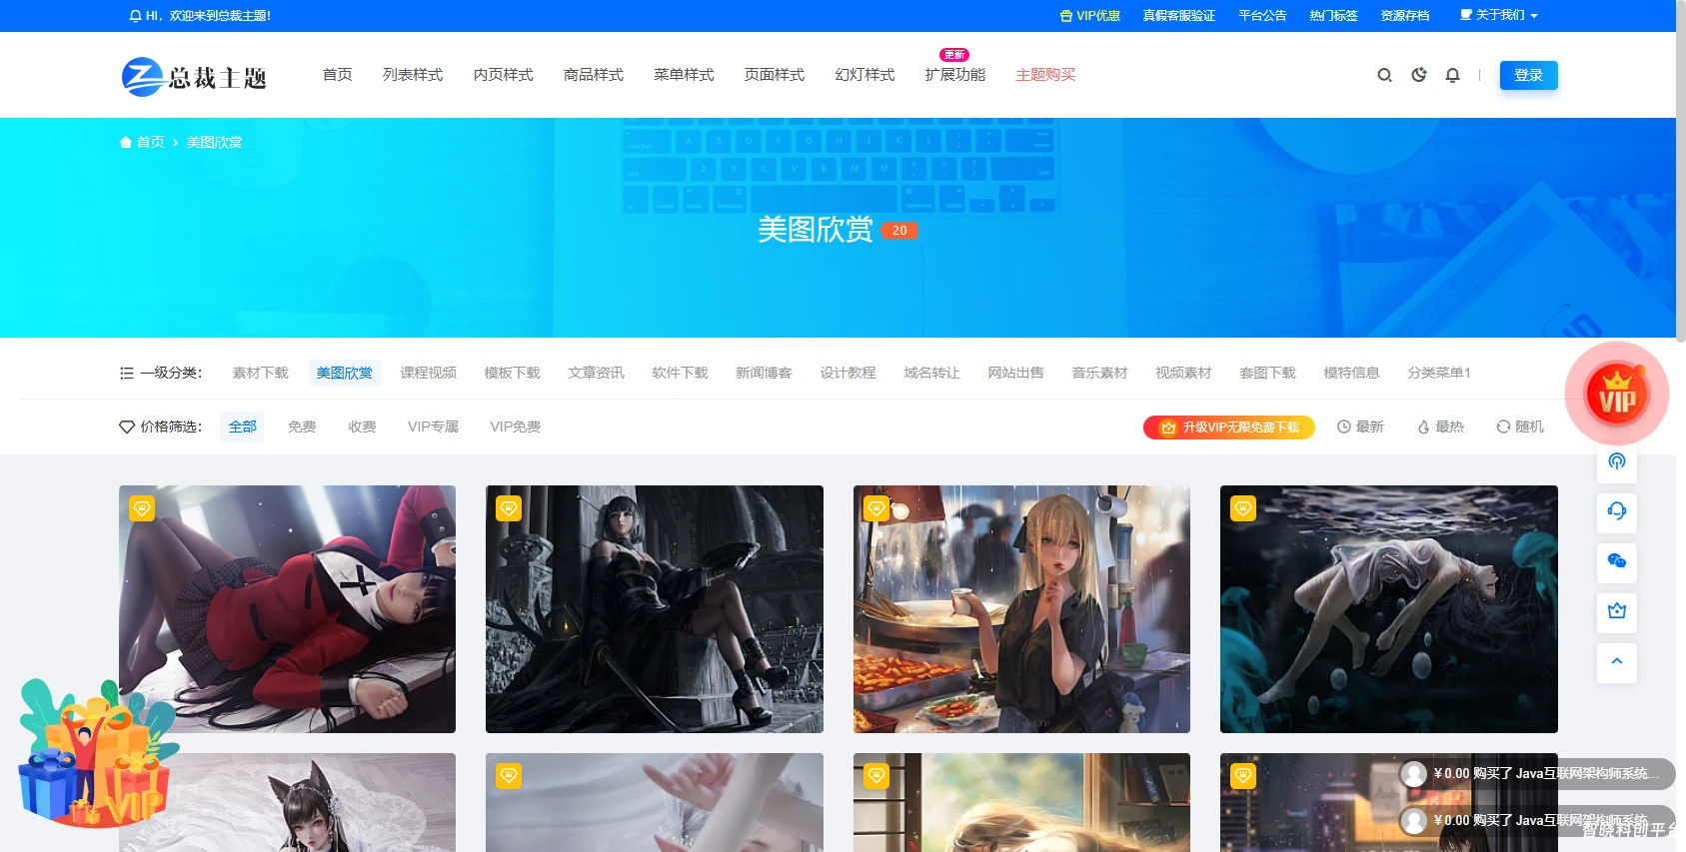
Task: Select 域名转让 category
Action: point(931,373)
